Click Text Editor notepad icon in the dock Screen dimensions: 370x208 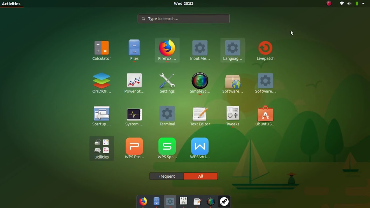point(197,201)
